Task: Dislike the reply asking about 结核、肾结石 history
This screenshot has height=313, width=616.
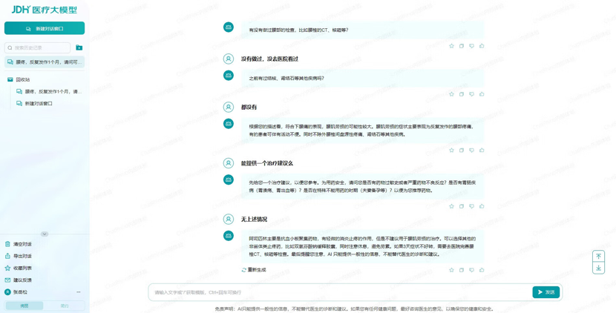Action: 471,94
